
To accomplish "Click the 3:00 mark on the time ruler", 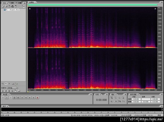I will (x=92, y=90).
